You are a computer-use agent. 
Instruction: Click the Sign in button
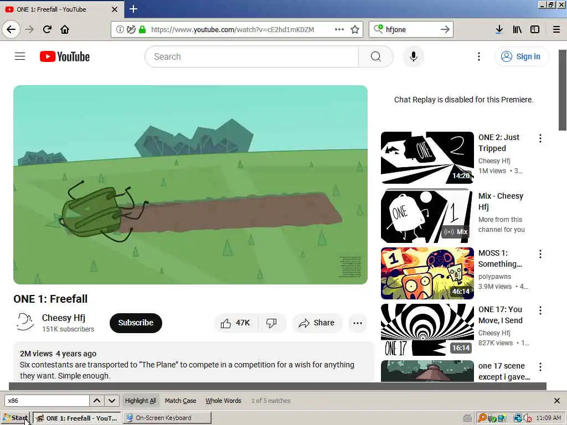(x=521, y=56)
